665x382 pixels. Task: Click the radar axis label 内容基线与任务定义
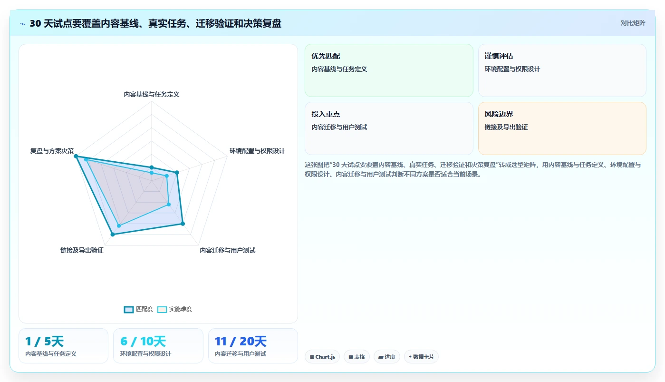(x=152, y=94)
